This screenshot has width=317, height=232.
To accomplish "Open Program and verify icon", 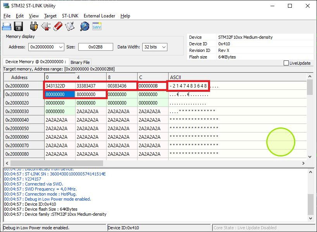I will [70, 26].
